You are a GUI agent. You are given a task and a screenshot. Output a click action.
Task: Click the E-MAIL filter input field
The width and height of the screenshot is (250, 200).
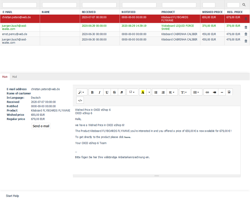[x=20, y=5]
